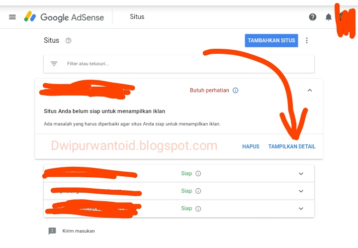358x248 pixels.
Task: Expand the first Siap site row
Action: (301, 174)
